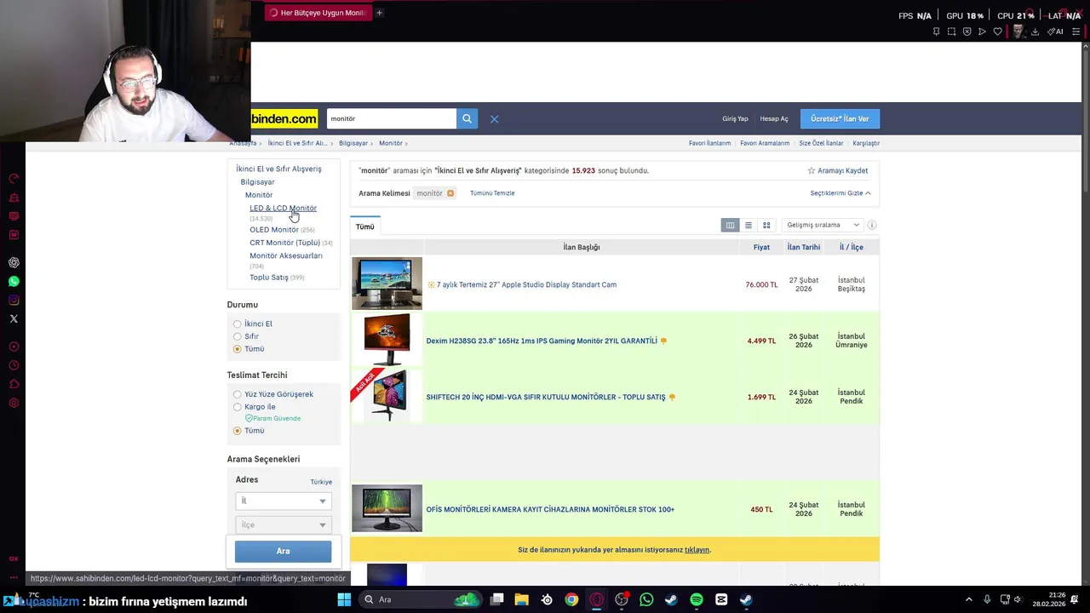The width and height of the screenshot is (1090, 613).
Task: Open the AI assistant toolbar button
Action: 1056,32
